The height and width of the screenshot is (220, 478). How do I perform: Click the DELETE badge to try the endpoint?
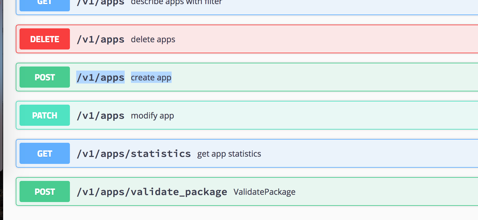tap(44, 39)
